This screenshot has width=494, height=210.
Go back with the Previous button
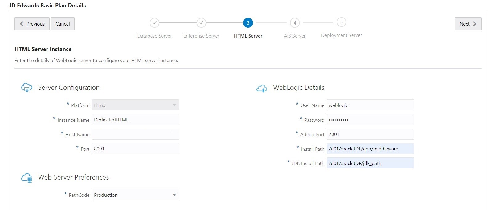pyautogui.click(x=32, y=24)
